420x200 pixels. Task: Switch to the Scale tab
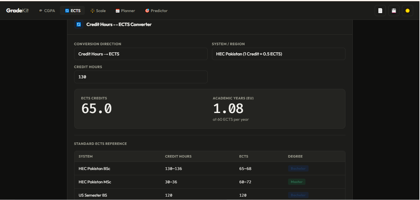tap(98, 11)
